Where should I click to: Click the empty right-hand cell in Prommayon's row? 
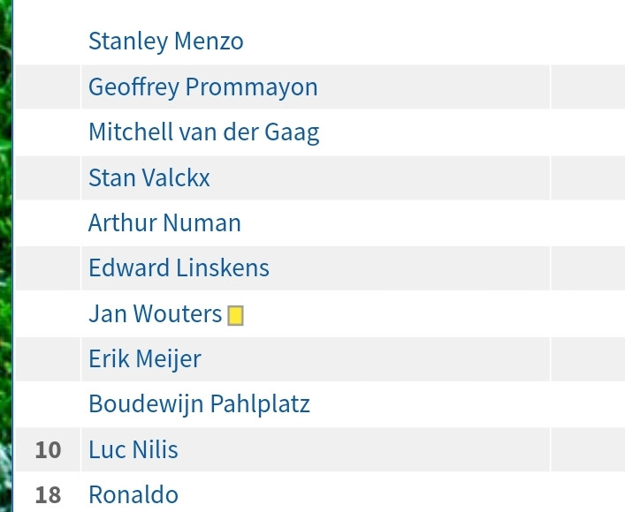click(x=588, y=87)
